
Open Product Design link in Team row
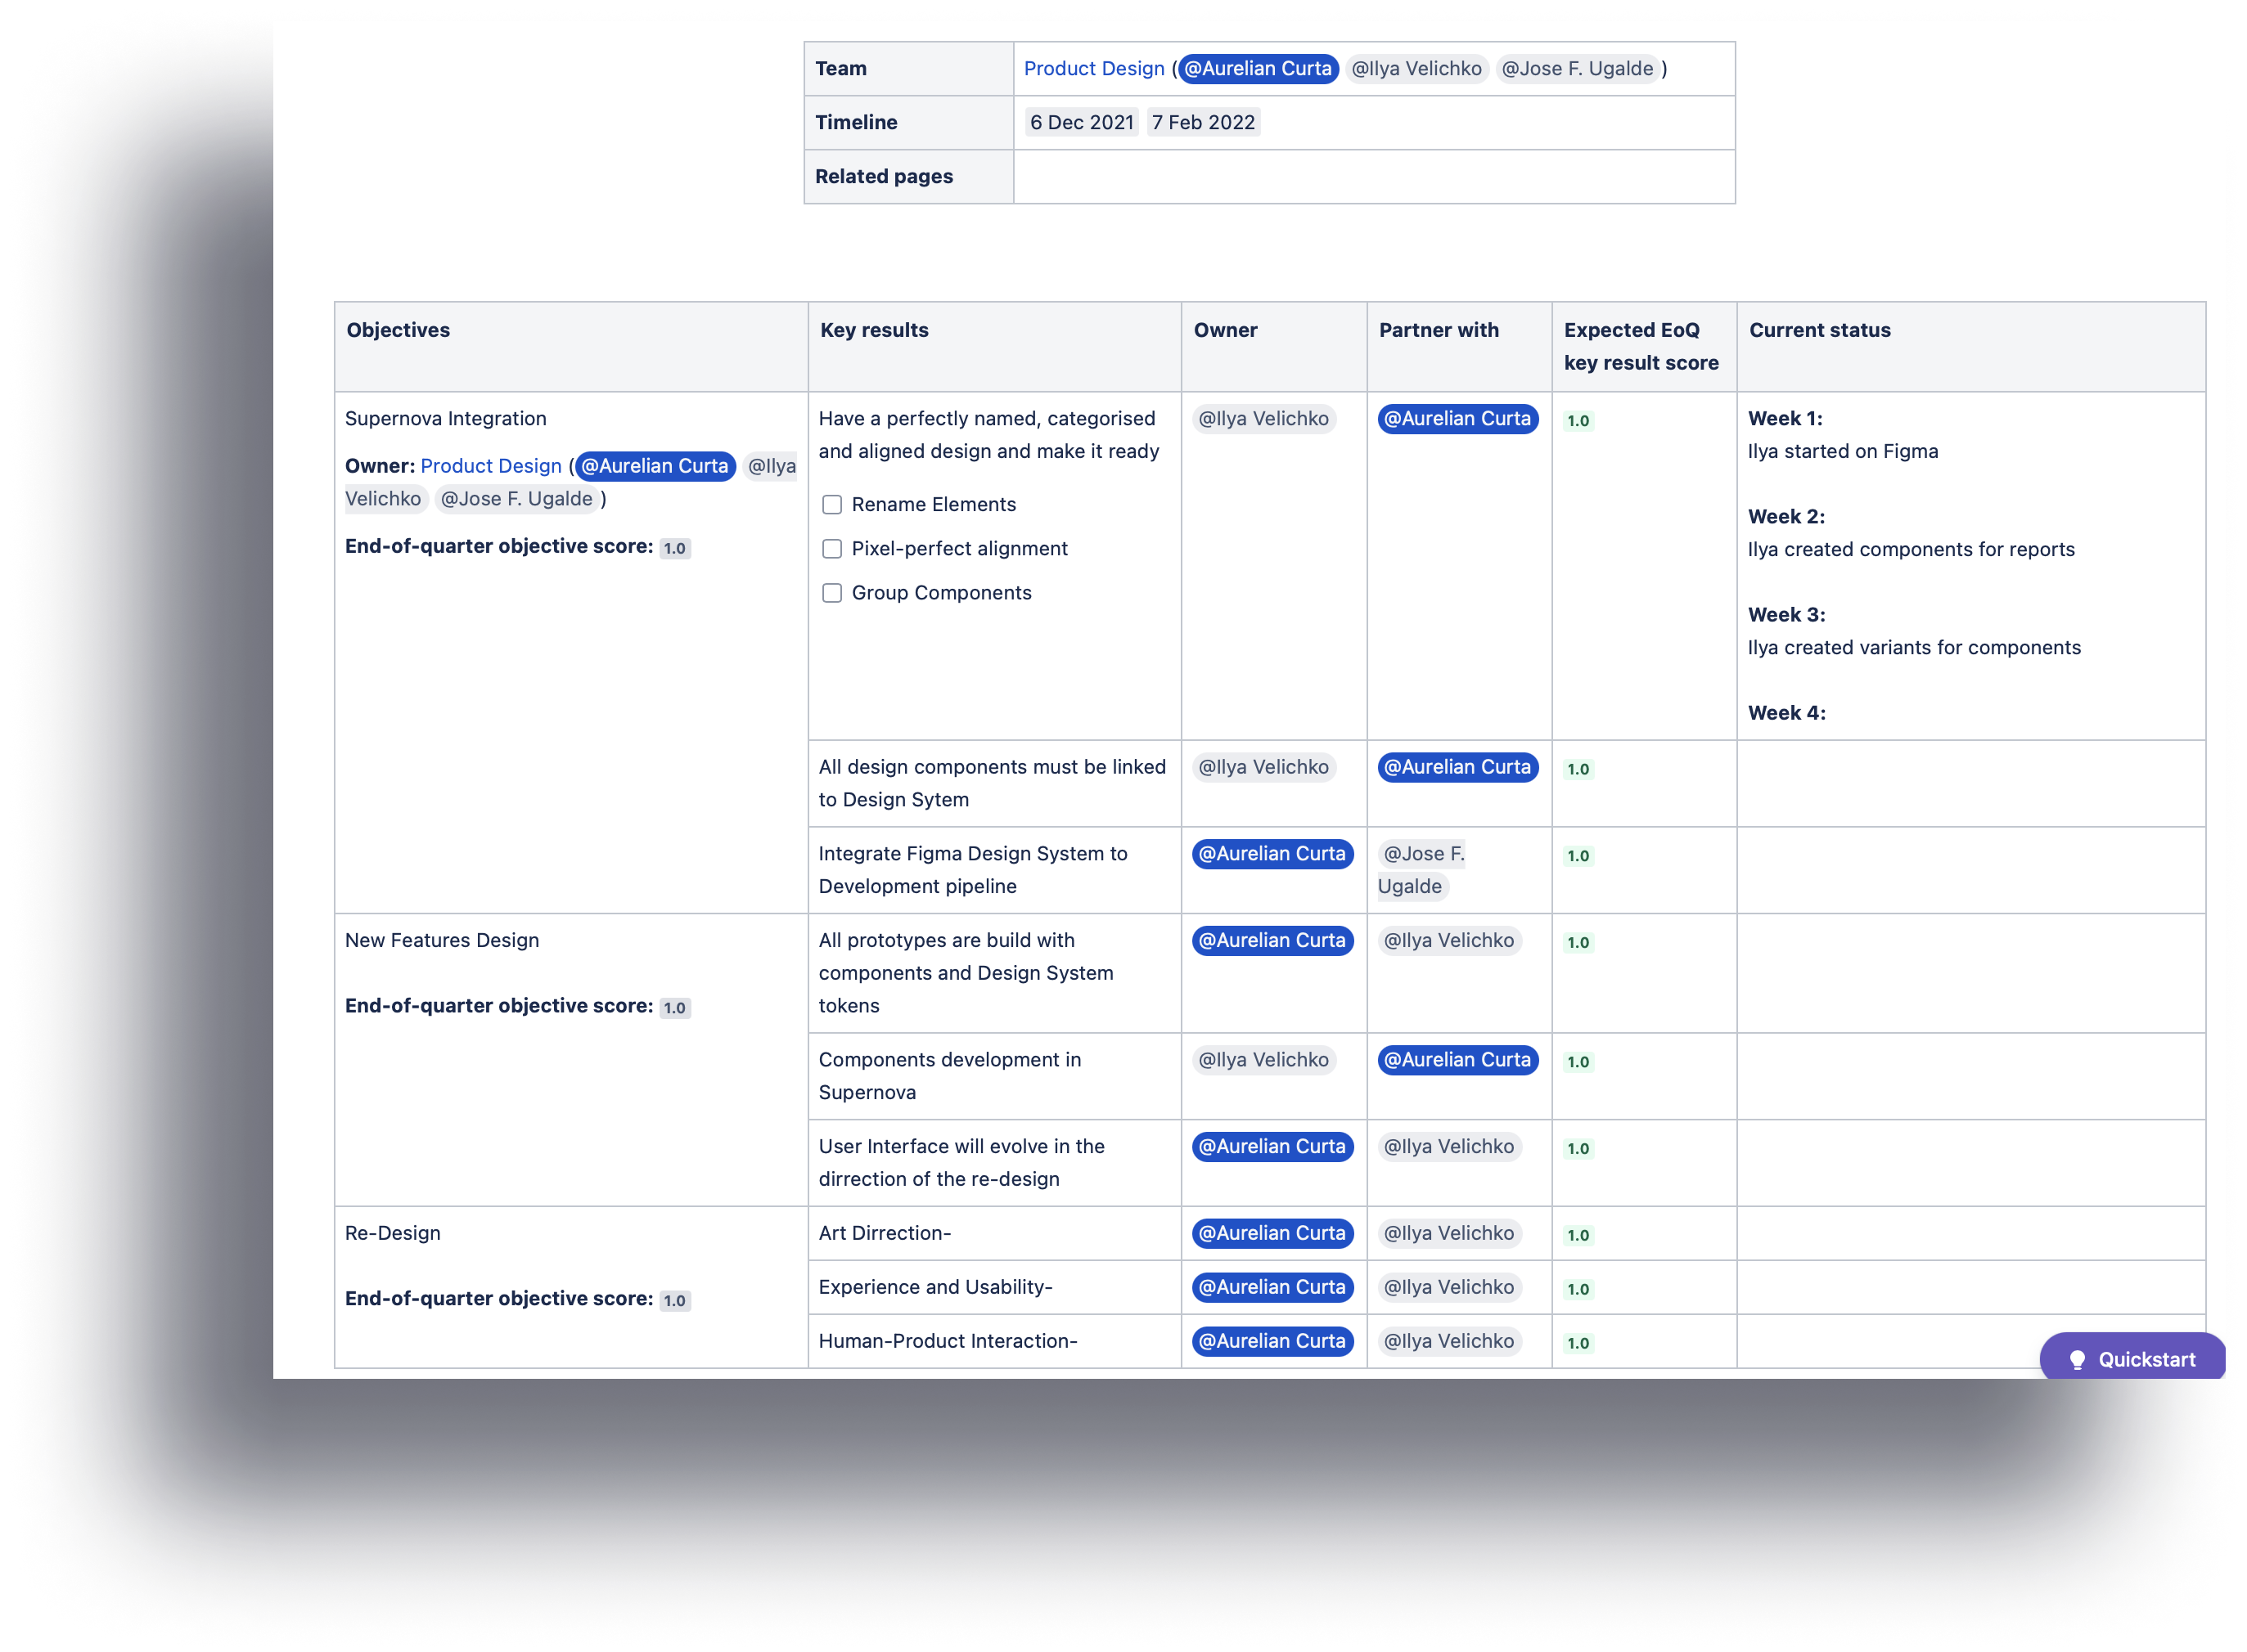coord(1093,69)
